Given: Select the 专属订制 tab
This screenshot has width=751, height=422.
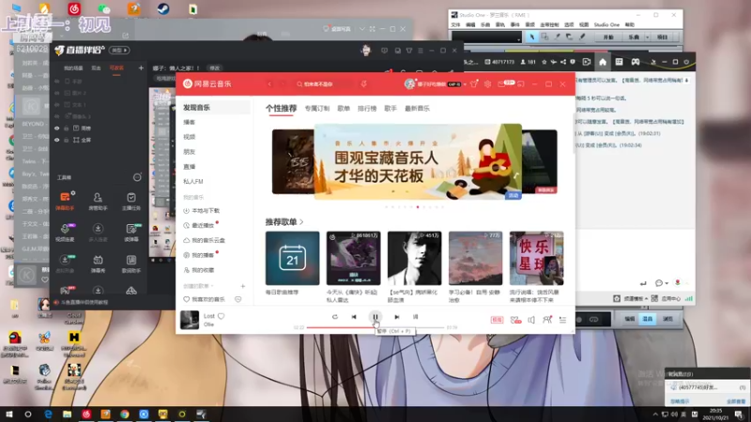Looking at the screenshot, I should coord(317,109).
